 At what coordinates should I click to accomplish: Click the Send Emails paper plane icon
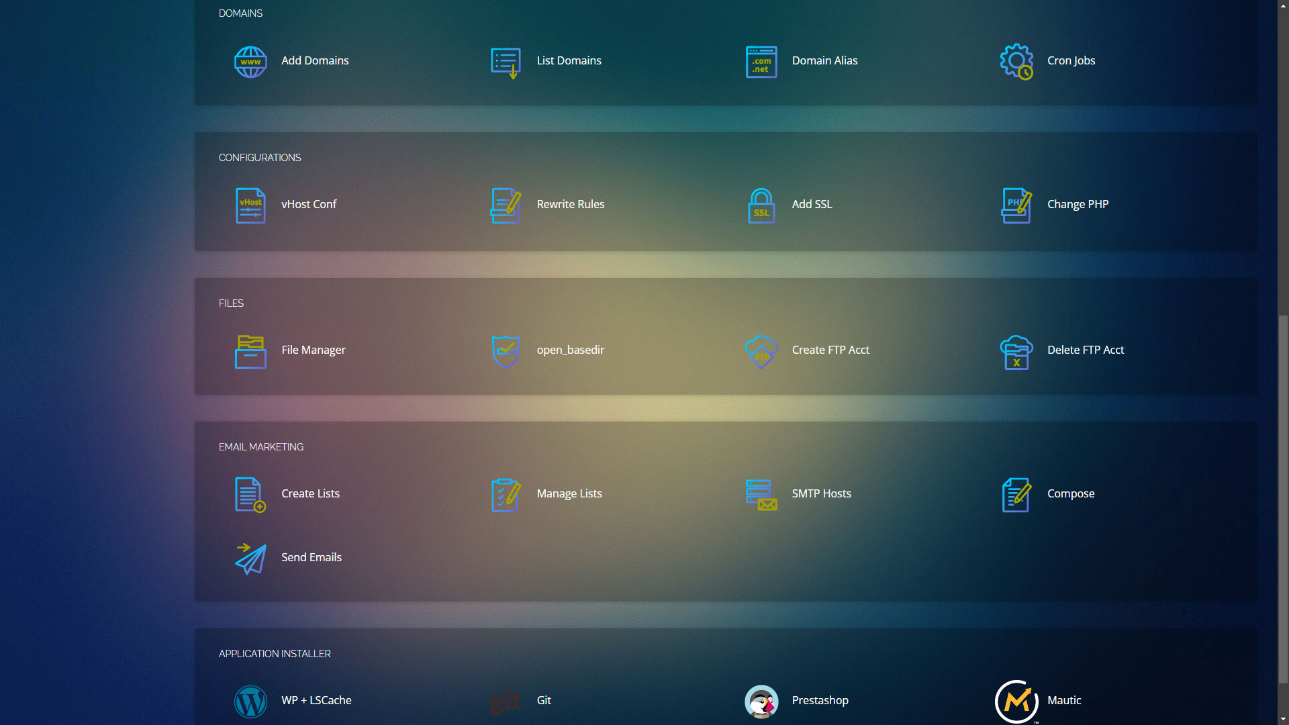(x=250, y=559)
